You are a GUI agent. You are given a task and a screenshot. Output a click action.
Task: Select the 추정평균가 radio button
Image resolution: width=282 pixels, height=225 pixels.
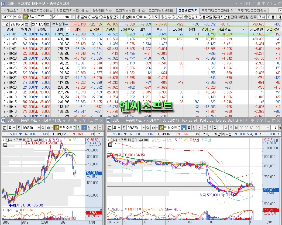(101, 17)
